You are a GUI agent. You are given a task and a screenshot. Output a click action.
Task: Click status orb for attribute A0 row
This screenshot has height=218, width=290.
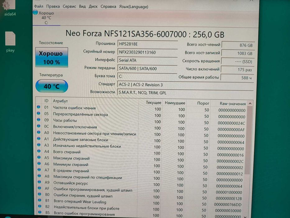pos(39,132)
